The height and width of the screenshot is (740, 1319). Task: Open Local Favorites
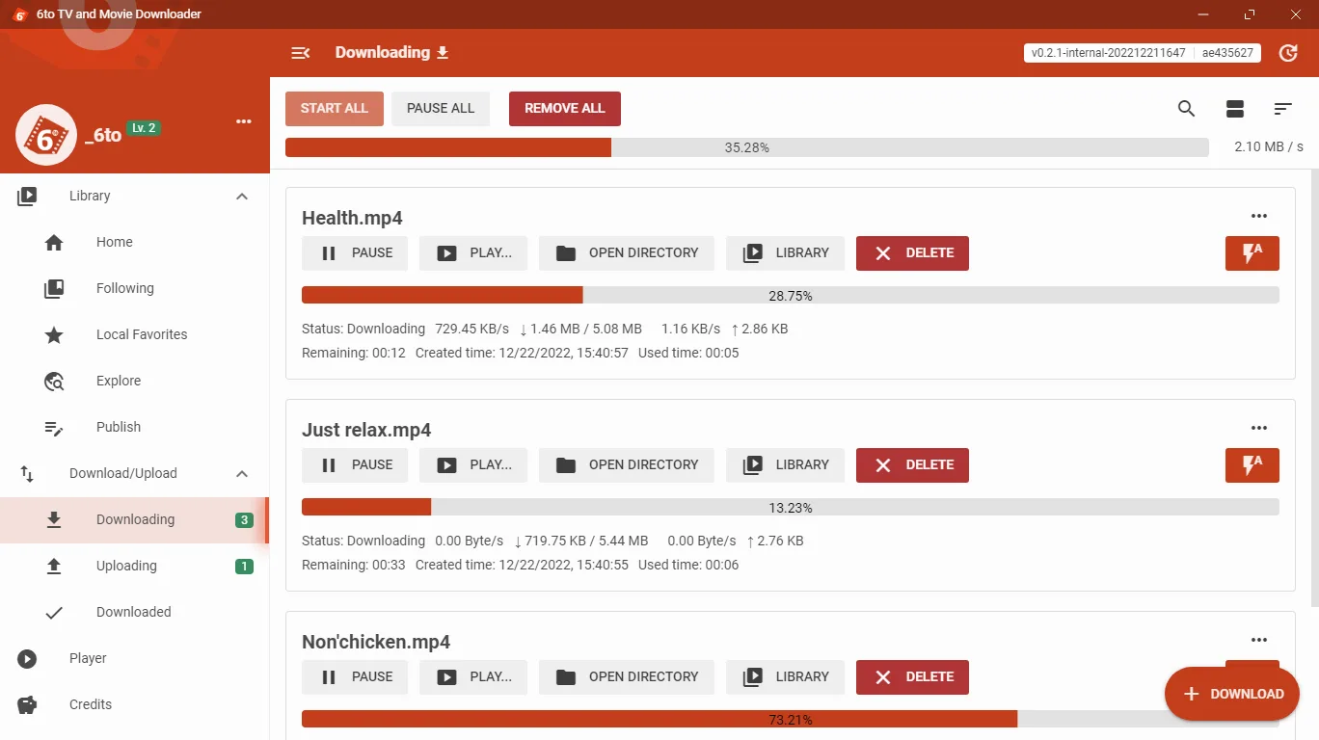coord(135,335)
